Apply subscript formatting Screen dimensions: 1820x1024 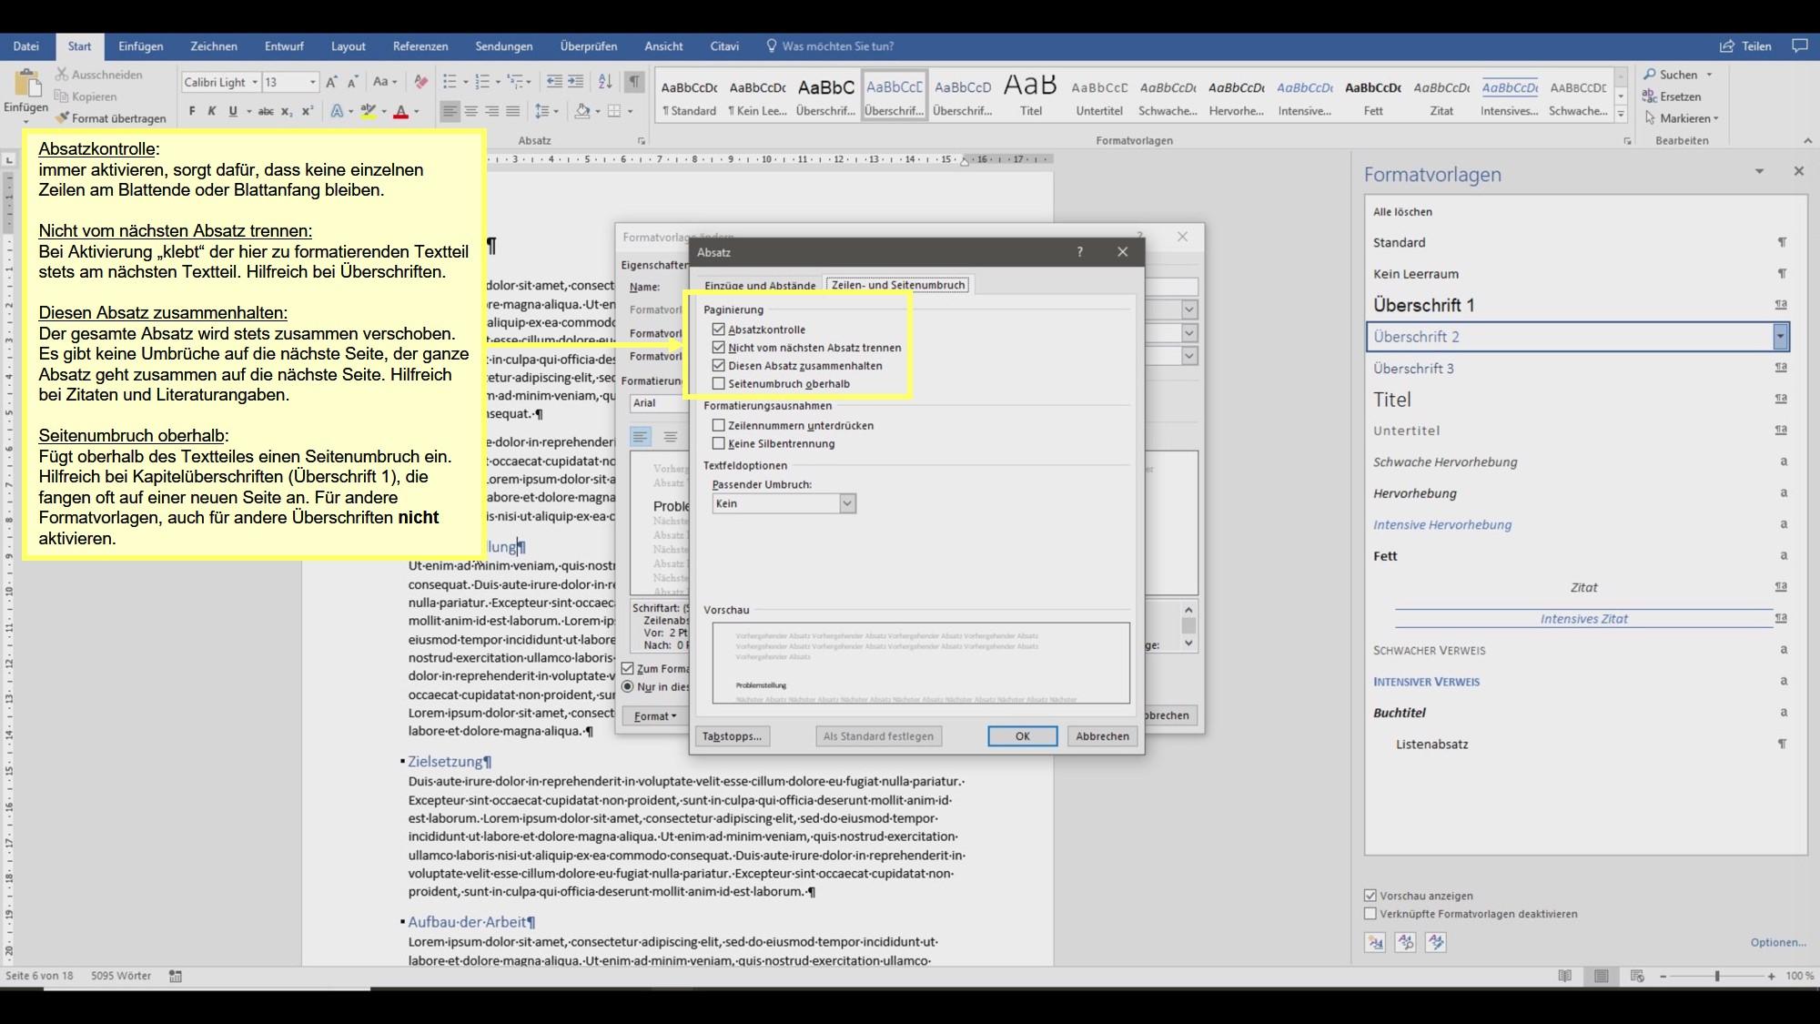pyautogui.click(x=287, y=111)
